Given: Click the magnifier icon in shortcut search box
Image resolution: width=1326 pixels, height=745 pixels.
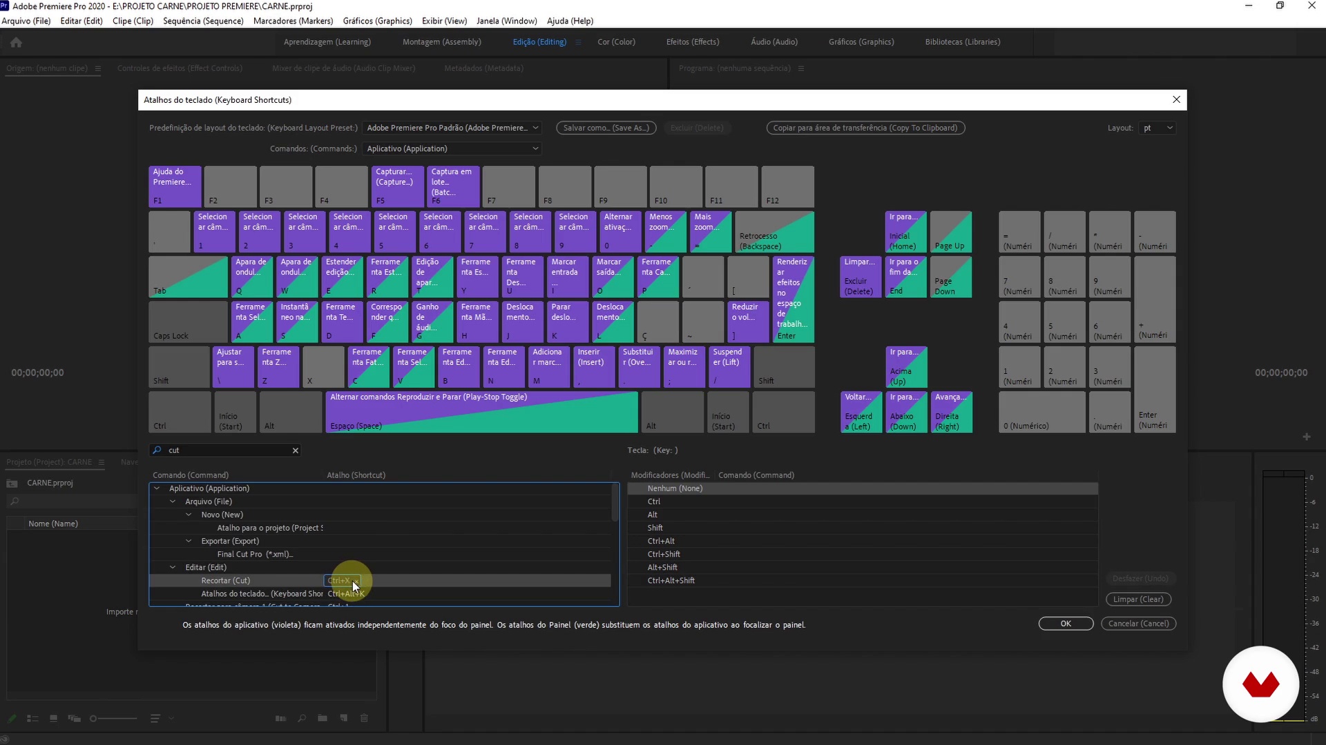Looking at the screenshot, I should pyautogui.click(x=157, y=450).
